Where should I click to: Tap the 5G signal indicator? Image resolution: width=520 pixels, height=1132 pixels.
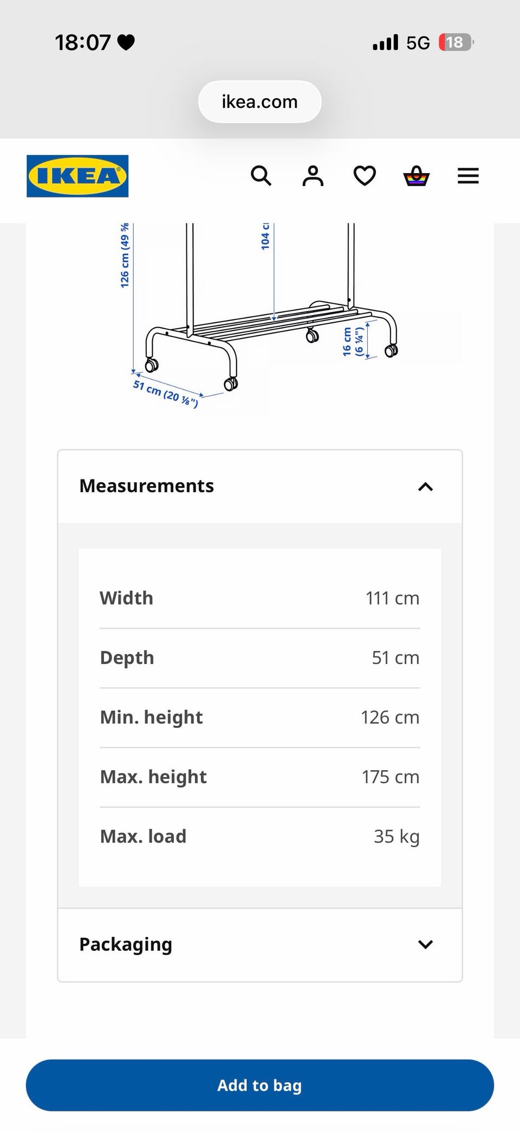click(418, 42)
